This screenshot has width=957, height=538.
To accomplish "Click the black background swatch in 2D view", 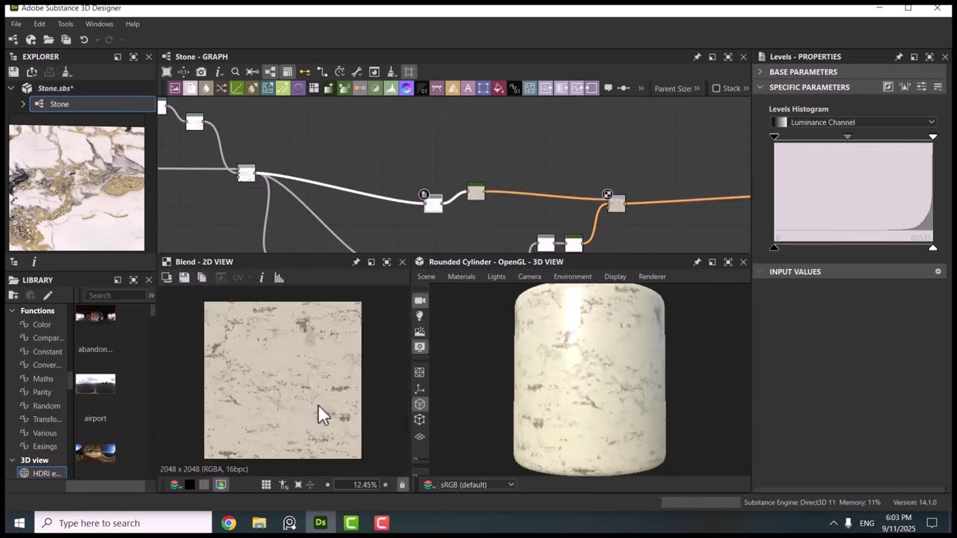I will tap(190, 485).
